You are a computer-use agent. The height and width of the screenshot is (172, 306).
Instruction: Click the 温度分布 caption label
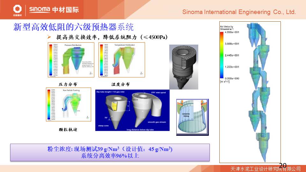(x=120, y=84)
